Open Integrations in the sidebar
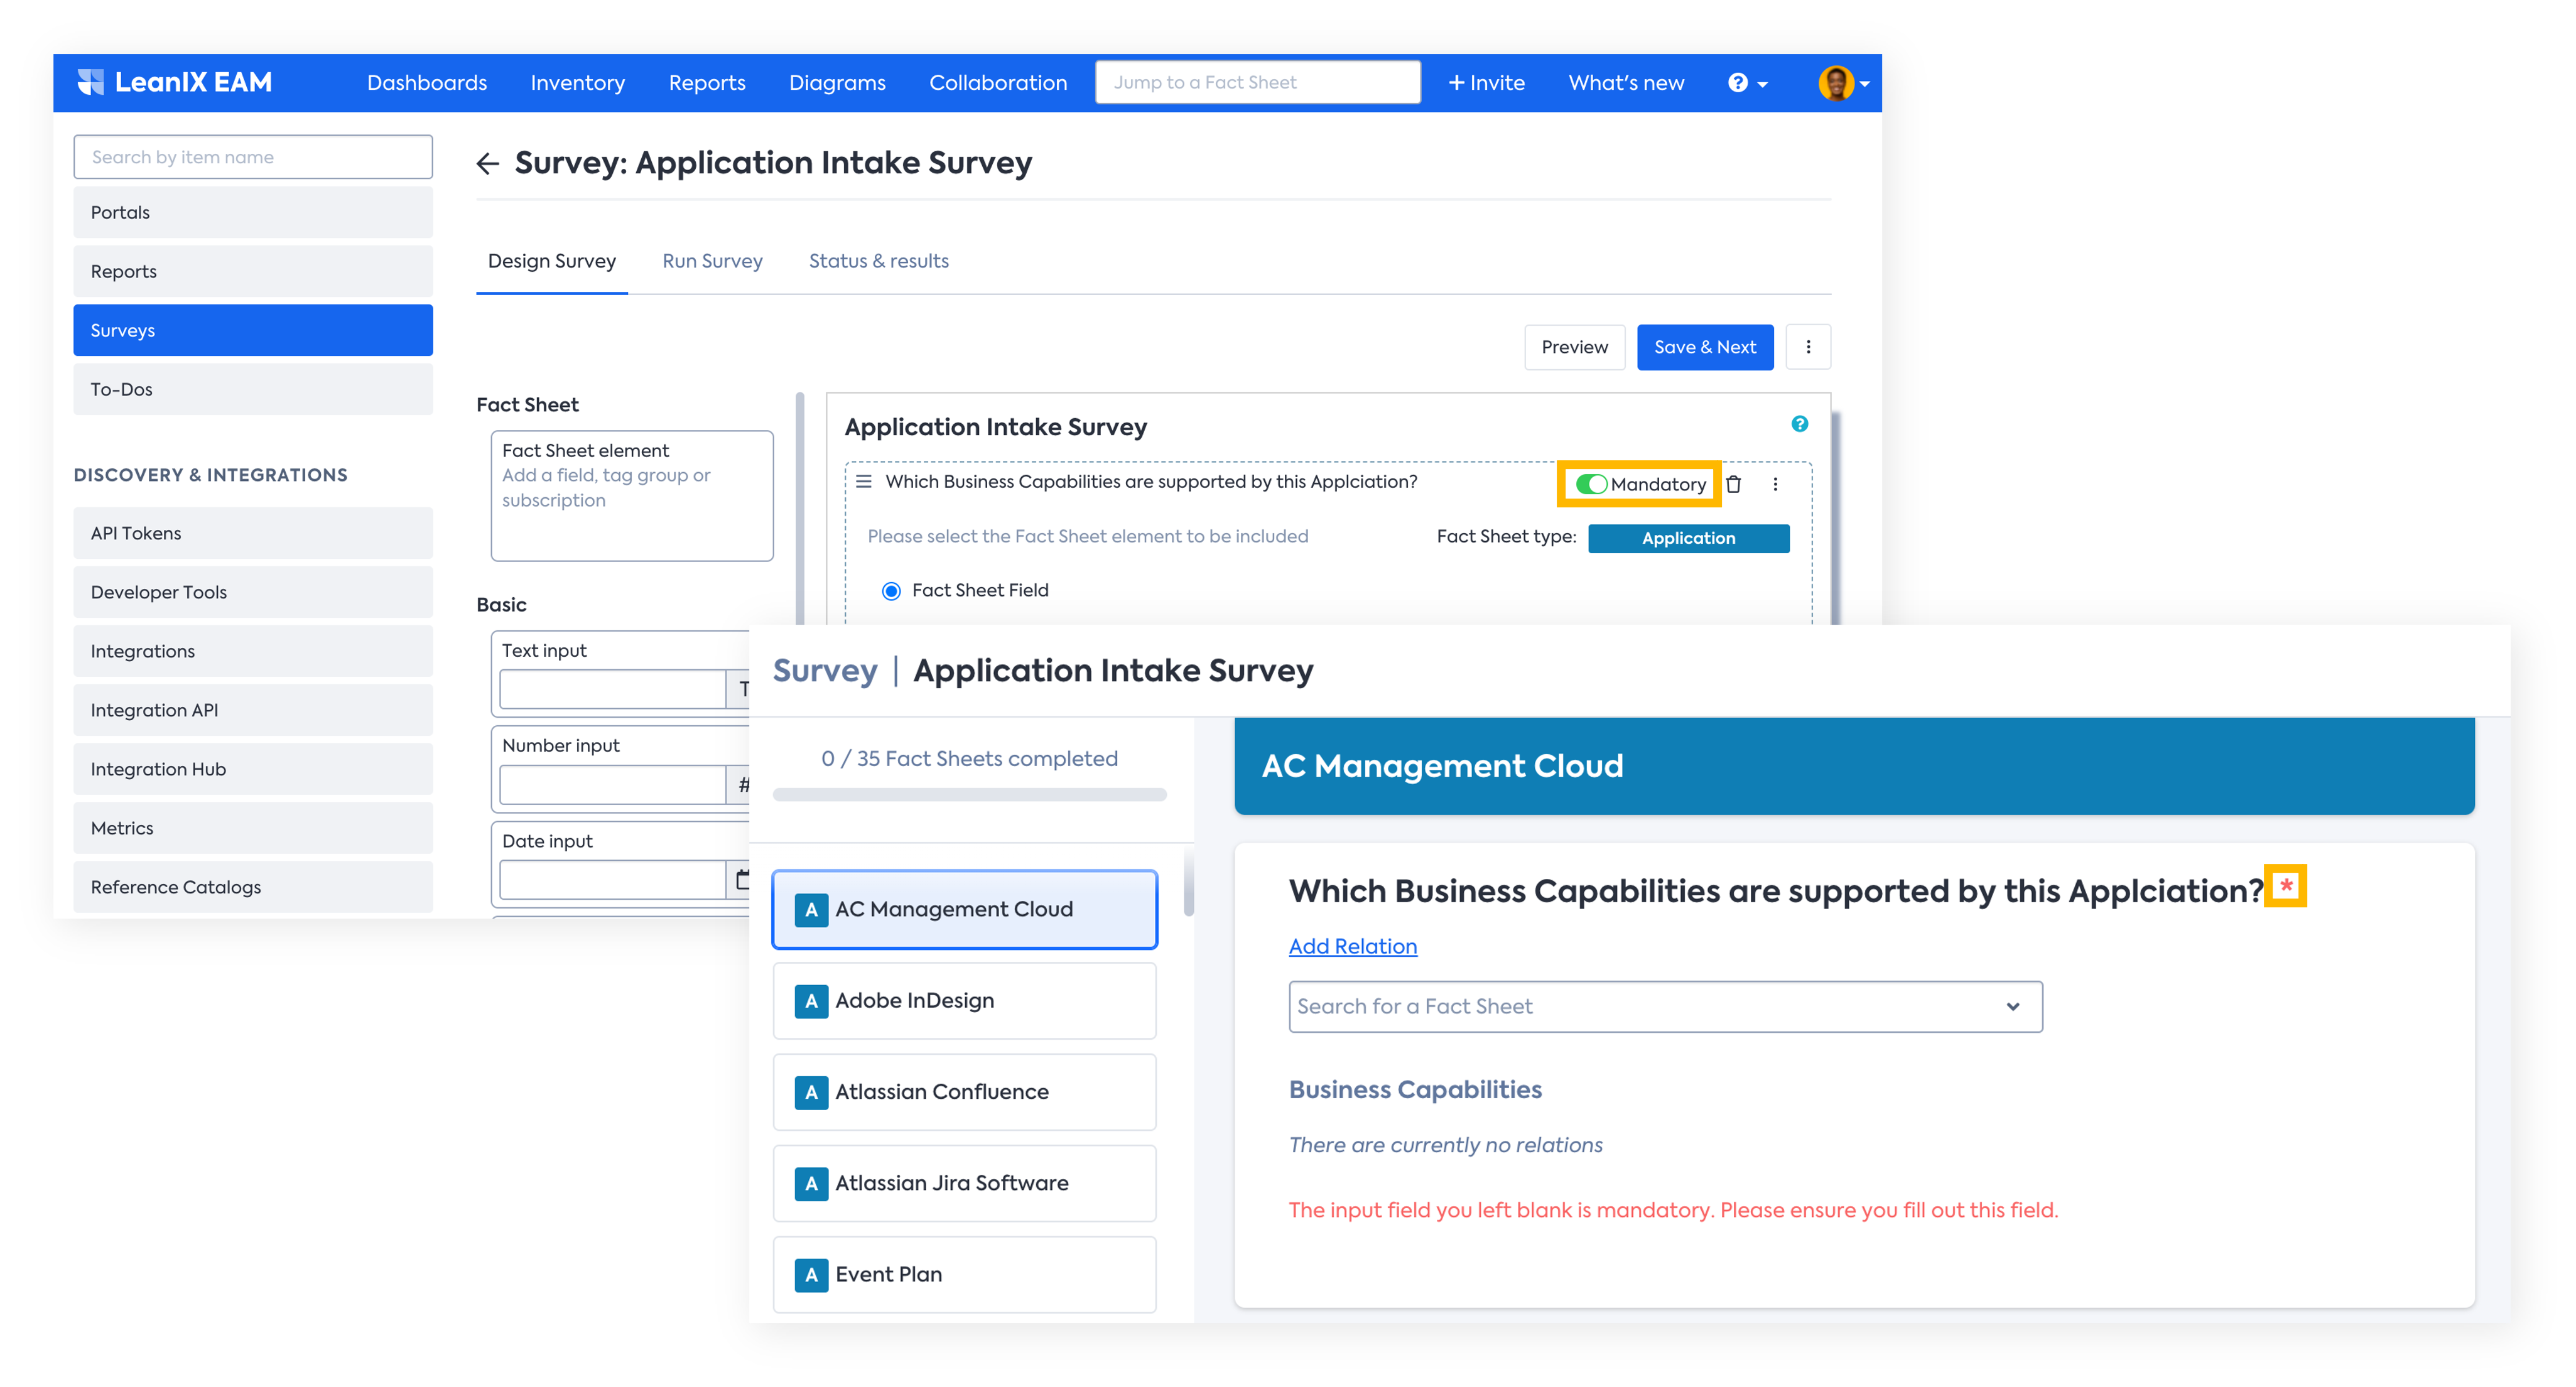The height and width of the screenshot is (1387, 2576). click(x=253, y=651)
